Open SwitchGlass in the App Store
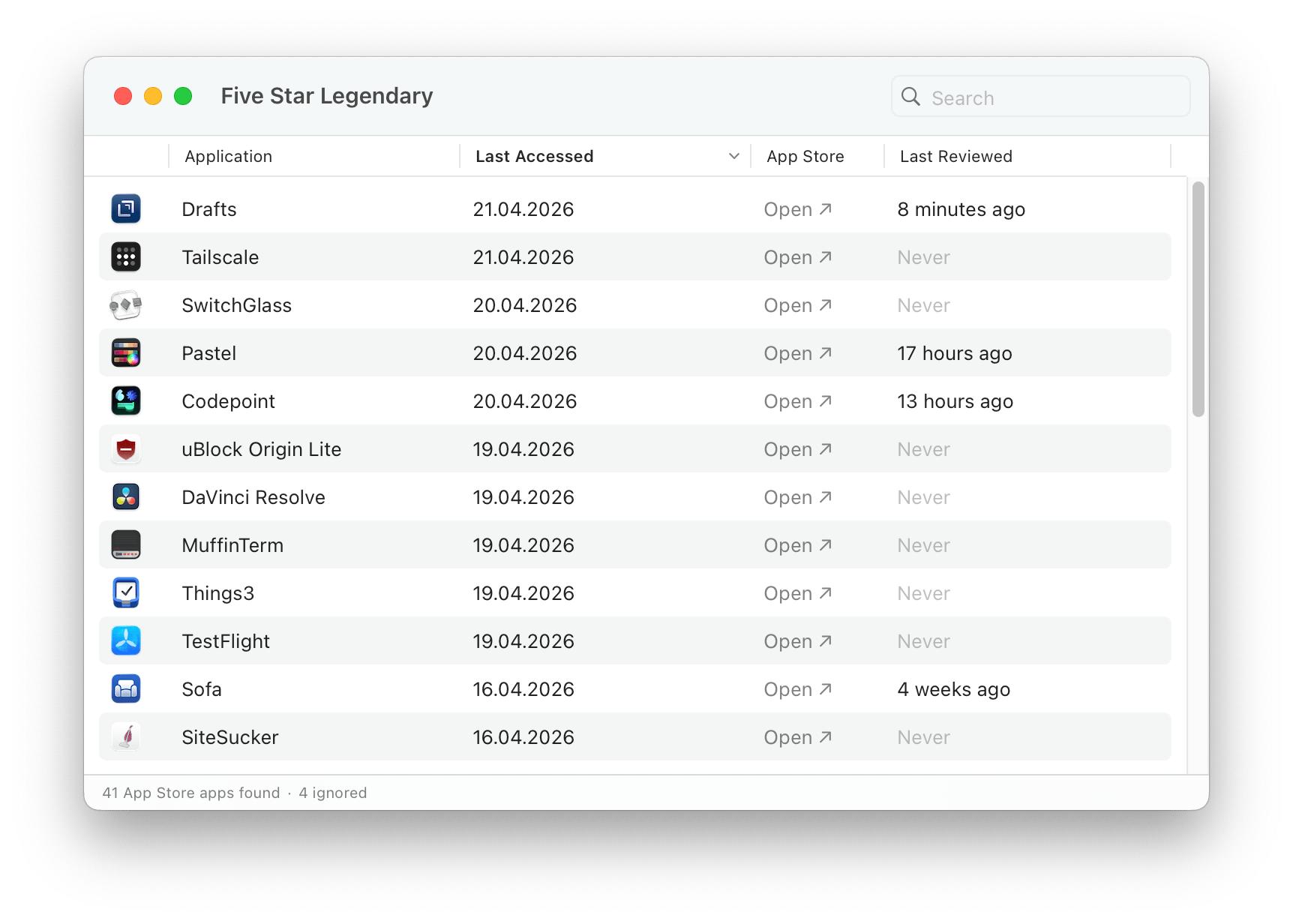 click(x=798, y=305)
